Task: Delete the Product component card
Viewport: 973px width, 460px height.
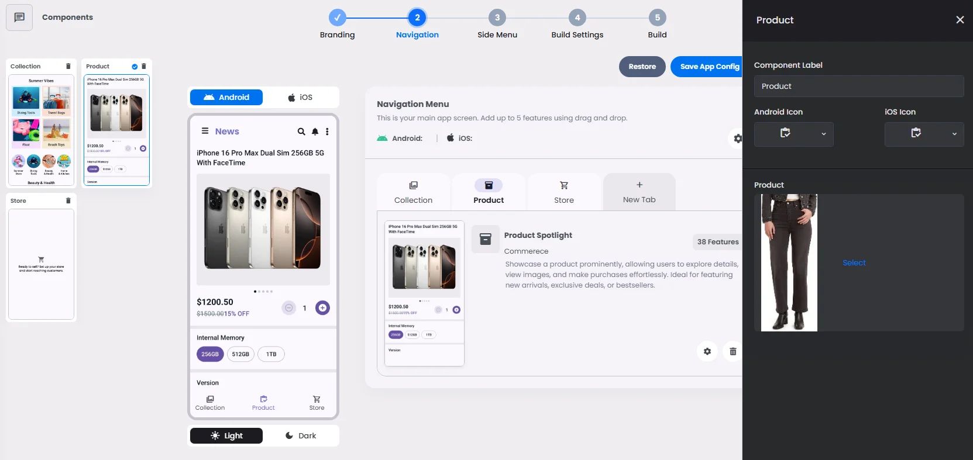Action: 144,66
